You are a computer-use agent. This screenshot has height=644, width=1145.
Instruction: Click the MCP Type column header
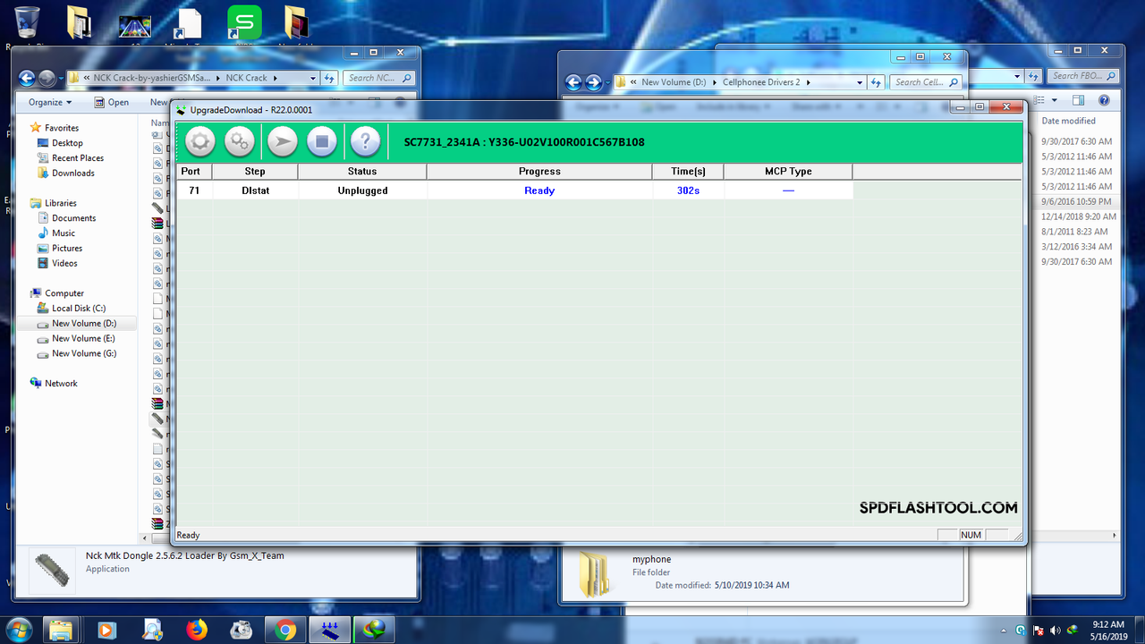[x=788, y=171]
